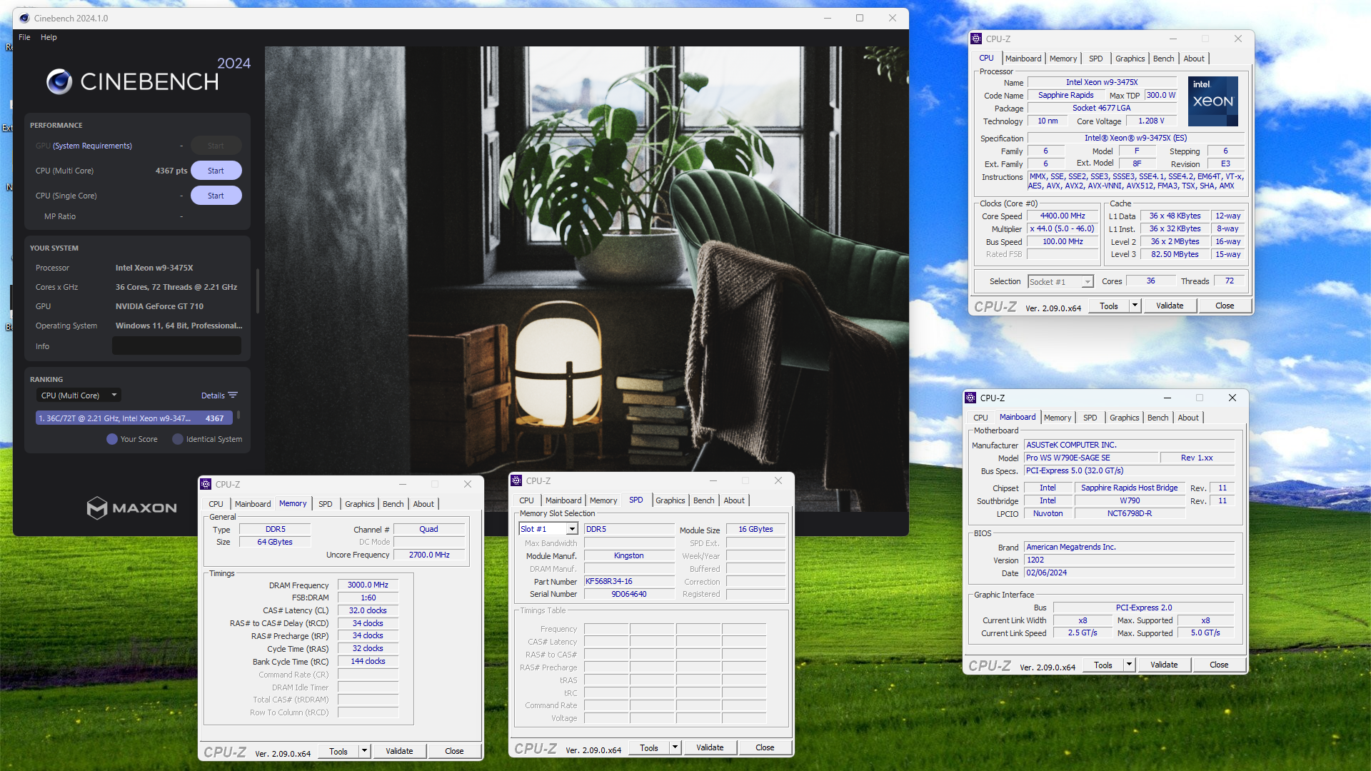Click the Pro WS W790E-SAGE SE model field
The width and height of the screenshot is (1371, 771).
coord(1090,458)
